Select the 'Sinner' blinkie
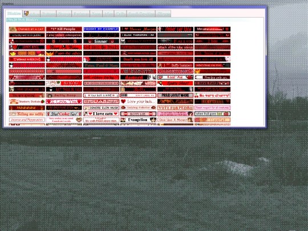 click(x=101, y=41)
